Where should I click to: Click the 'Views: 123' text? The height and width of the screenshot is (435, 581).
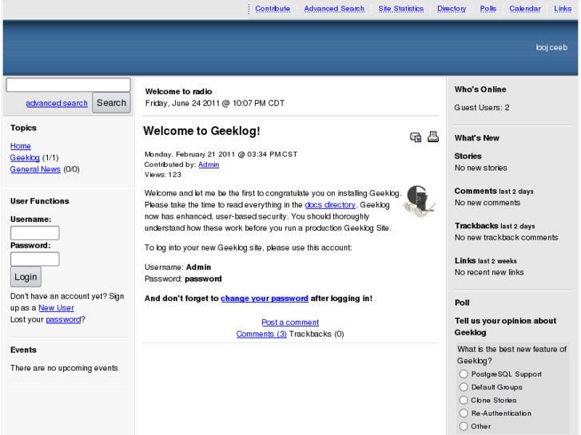[163, 175]
